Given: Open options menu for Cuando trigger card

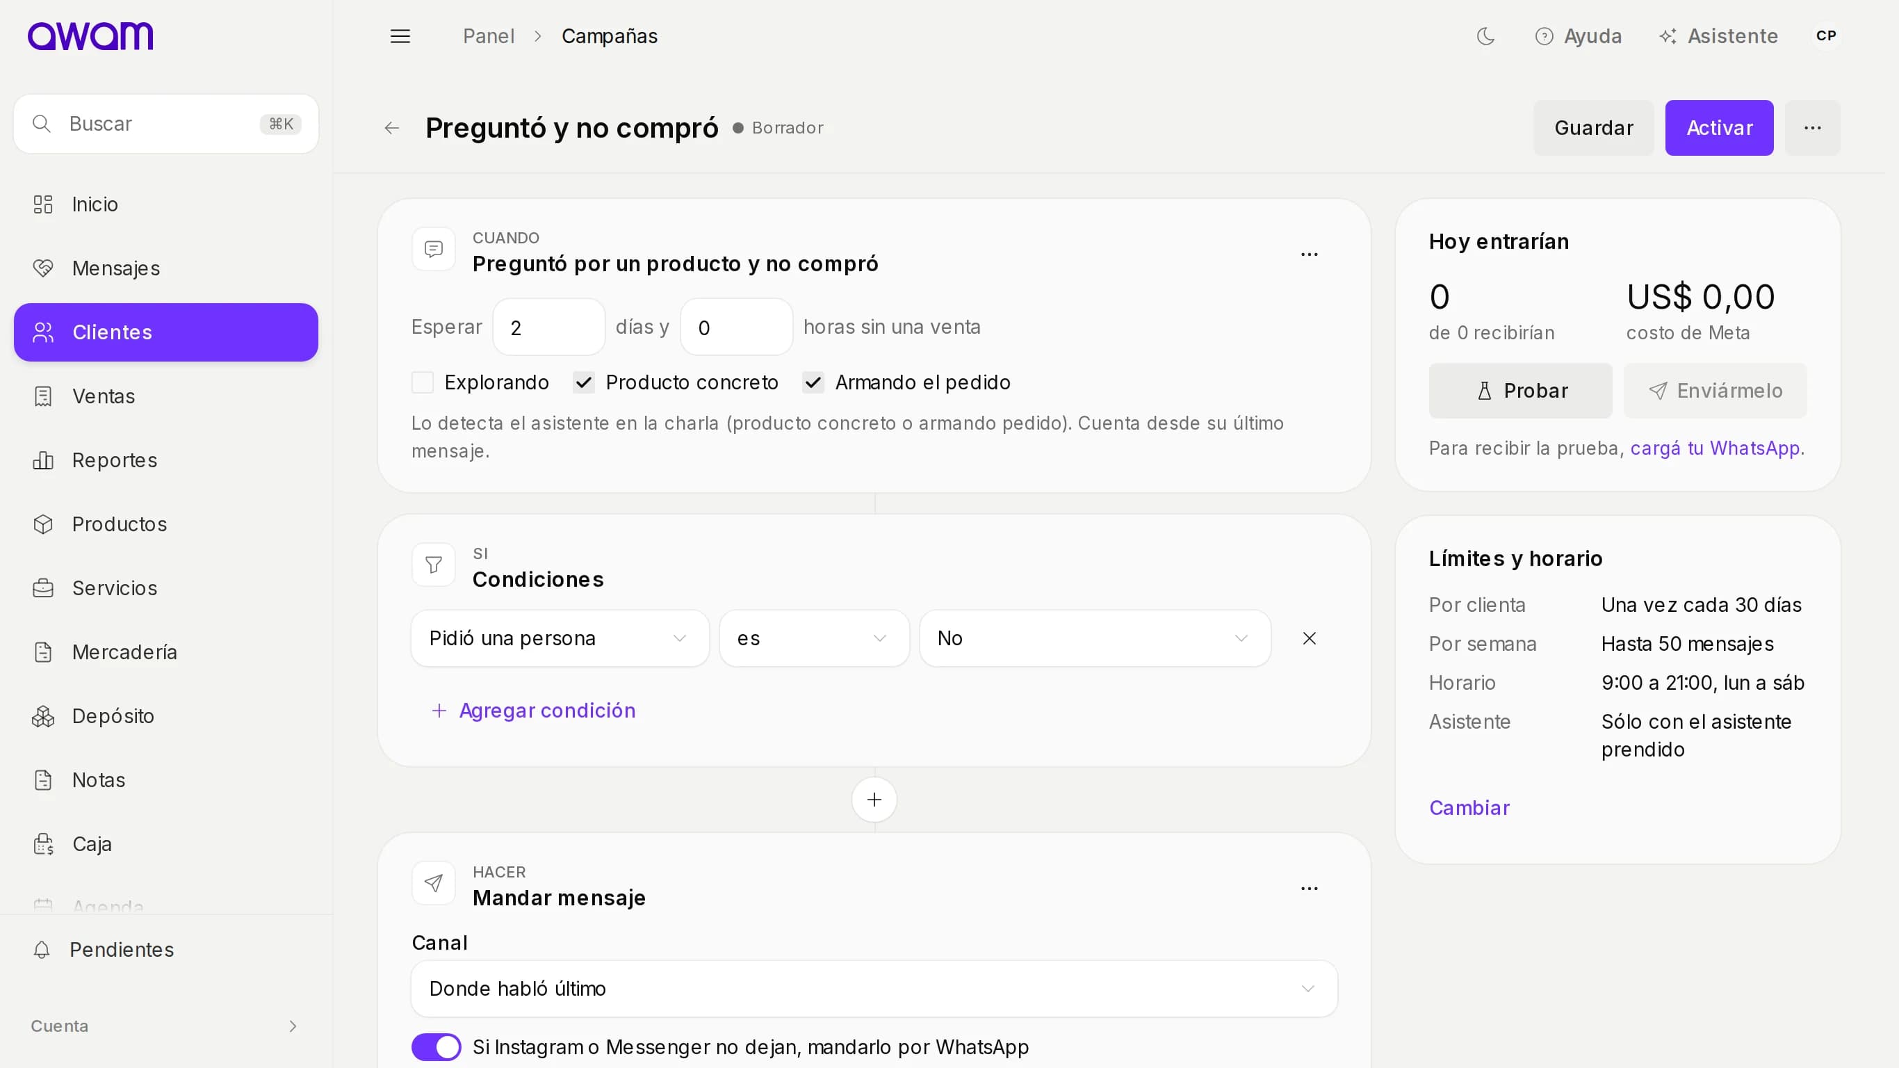Looking at the screenshot, I should coord(1310,254).
